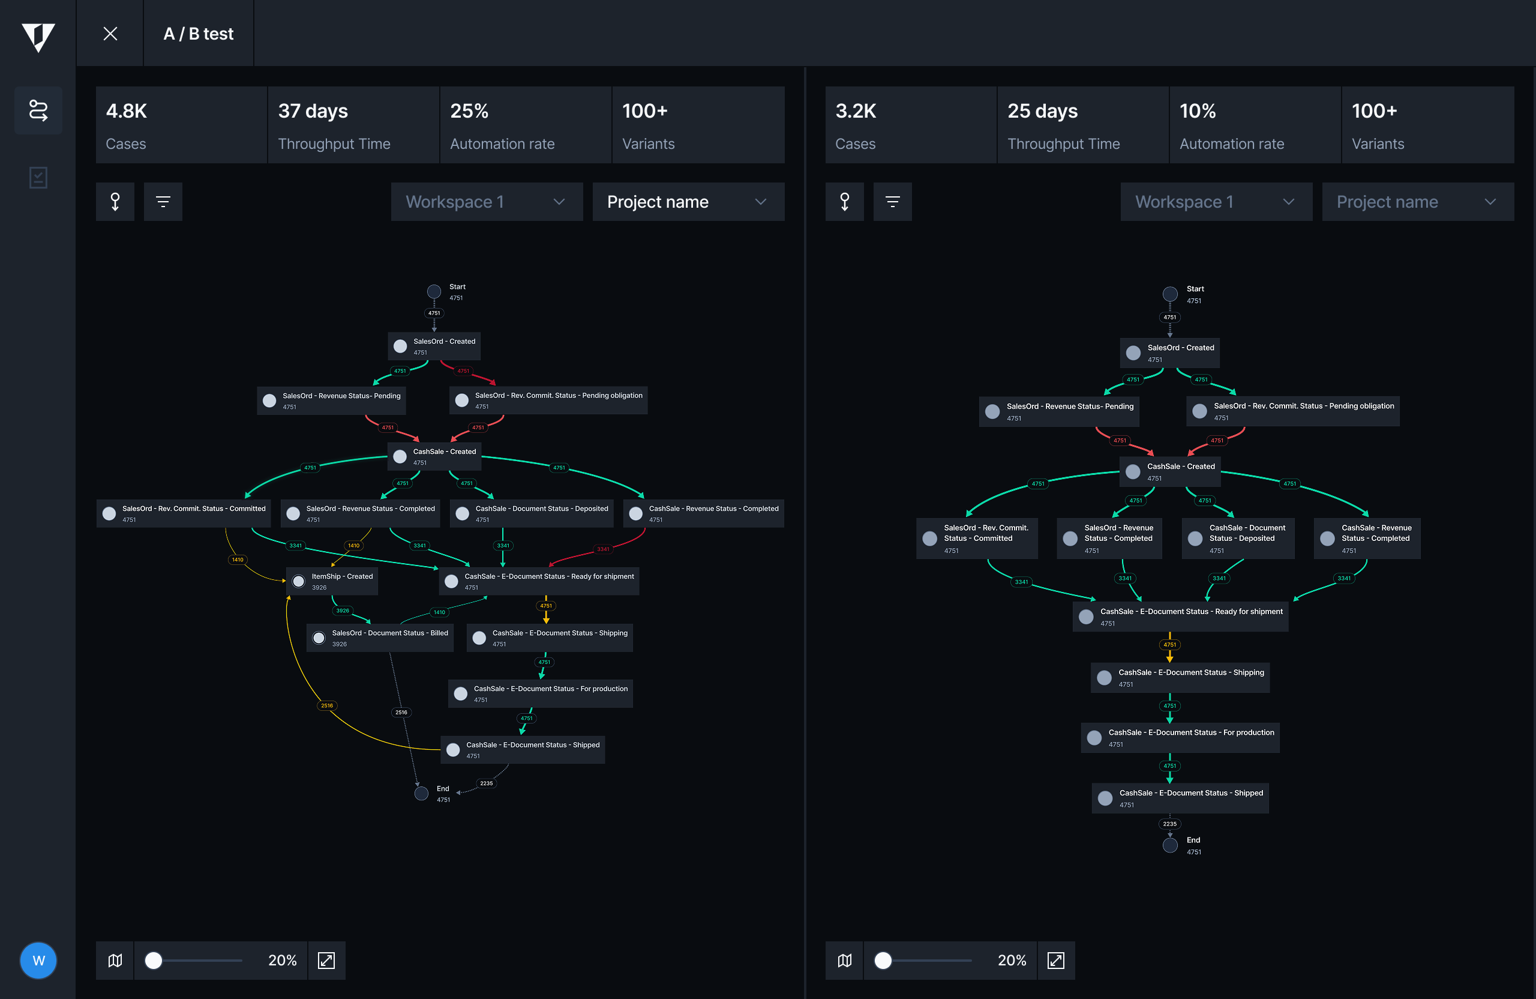Open left panel Project name dropdown
1536x999 pixels.
[688, 202]
